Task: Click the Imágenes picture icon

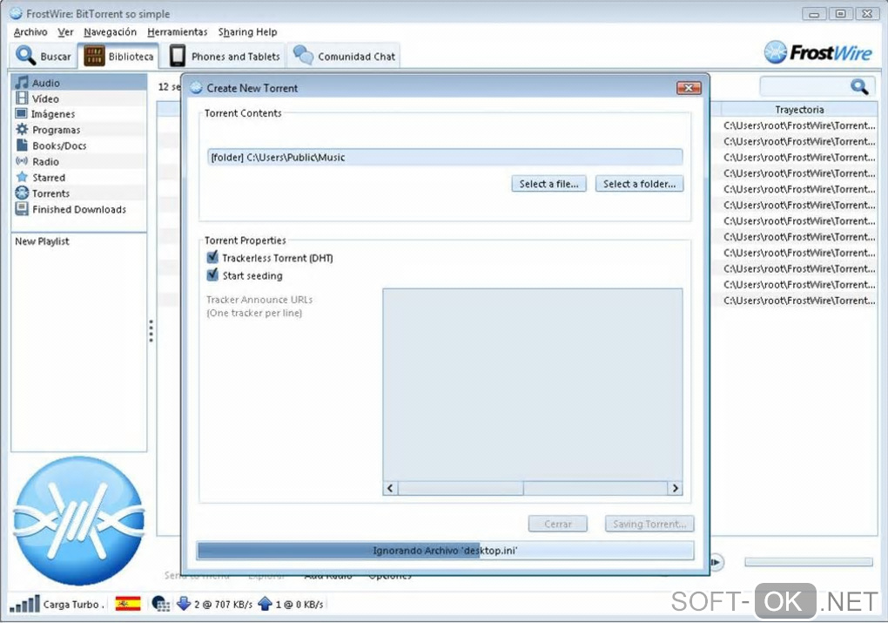Action: tap(22, 113)
